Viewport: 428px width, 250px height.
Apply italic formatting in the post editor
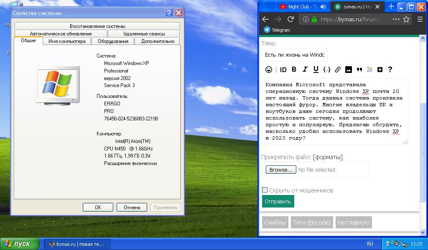point(305,70)
